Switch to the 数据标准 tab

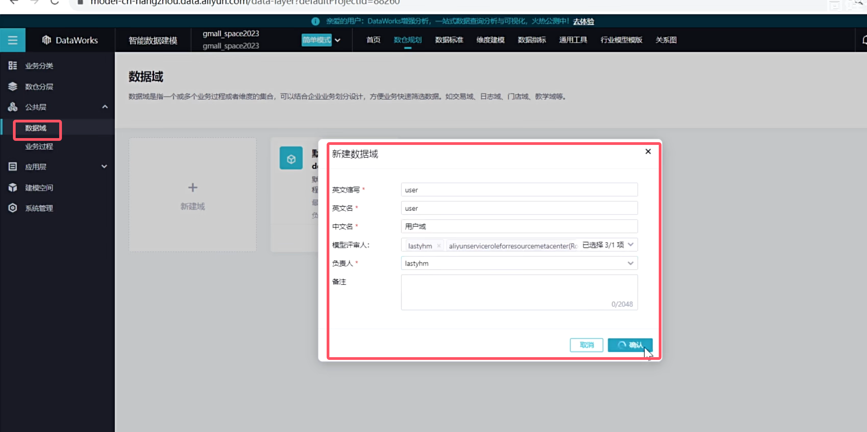click(449, 40)
